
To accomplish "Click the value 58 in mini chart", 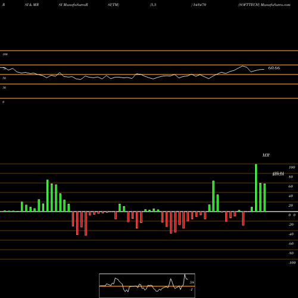I will pyautogui.click(x=192, y=283).
